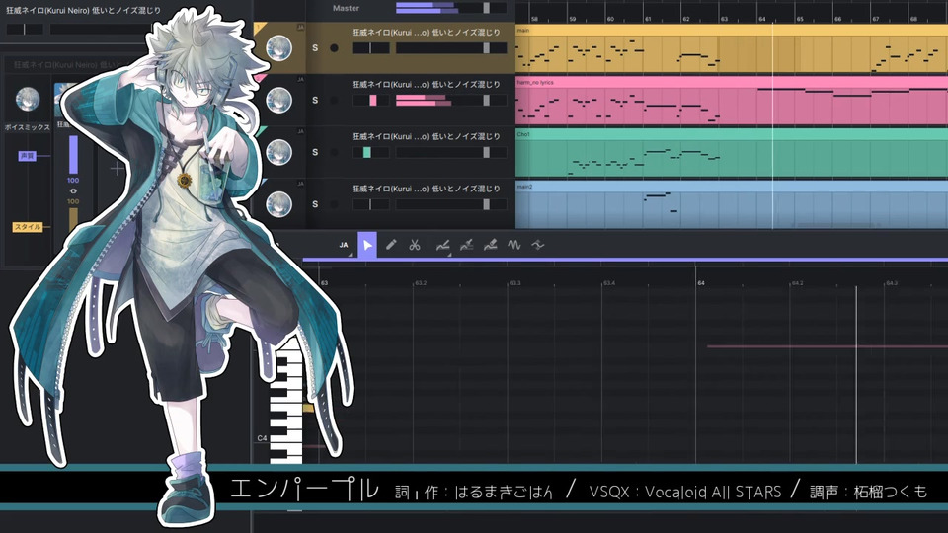The height and width of the screenshot is (533, 948).
Task: Select the pitch line draw tool
Action: pos(466,245)
